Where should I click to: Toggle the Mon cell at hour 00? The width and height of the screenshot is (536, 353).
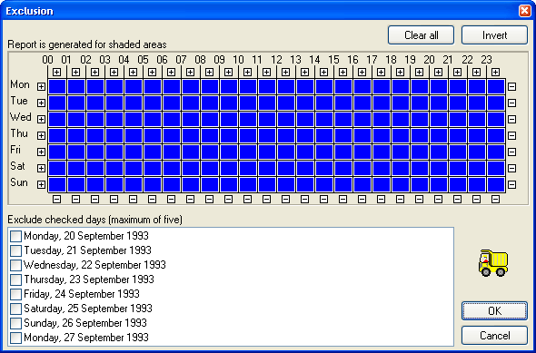pyautogui.click(x=56, y=87)
